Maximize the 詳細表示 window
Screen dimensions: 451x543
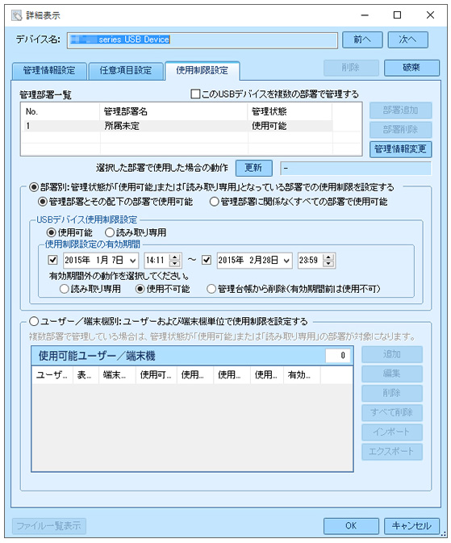pos(397,15)
